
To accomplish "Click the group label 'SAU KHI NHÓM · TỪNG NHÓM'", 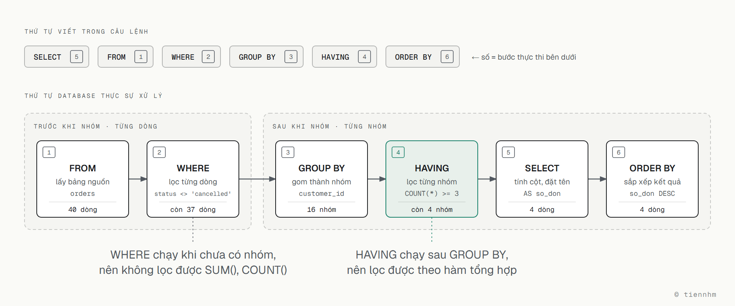I will click(329, 126).
